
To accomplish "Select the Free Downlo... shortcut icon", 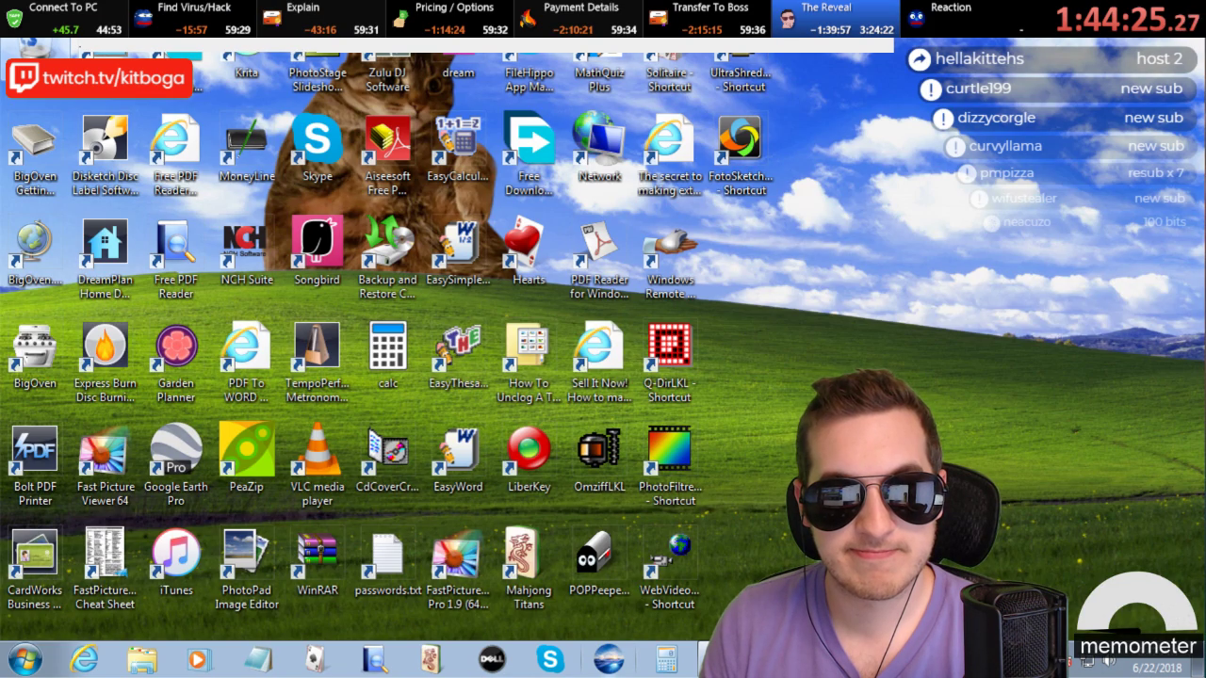I will point(529,155).
